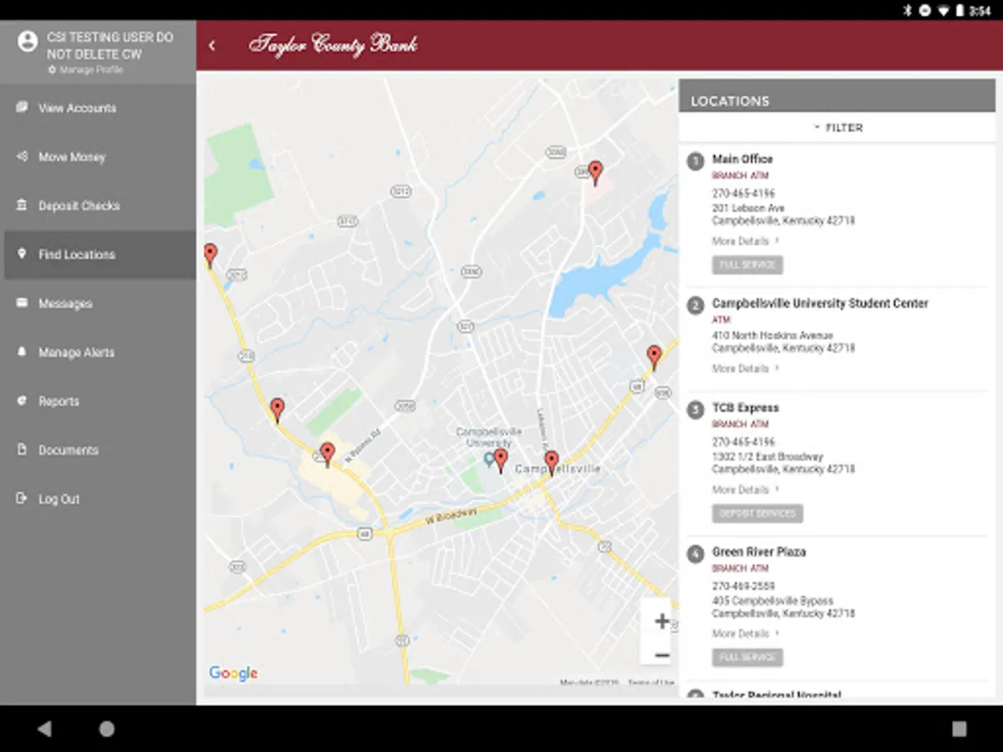Click the View Accounts icon
This screenshot has width=1003, height=752.
click(x=22, y=107)
